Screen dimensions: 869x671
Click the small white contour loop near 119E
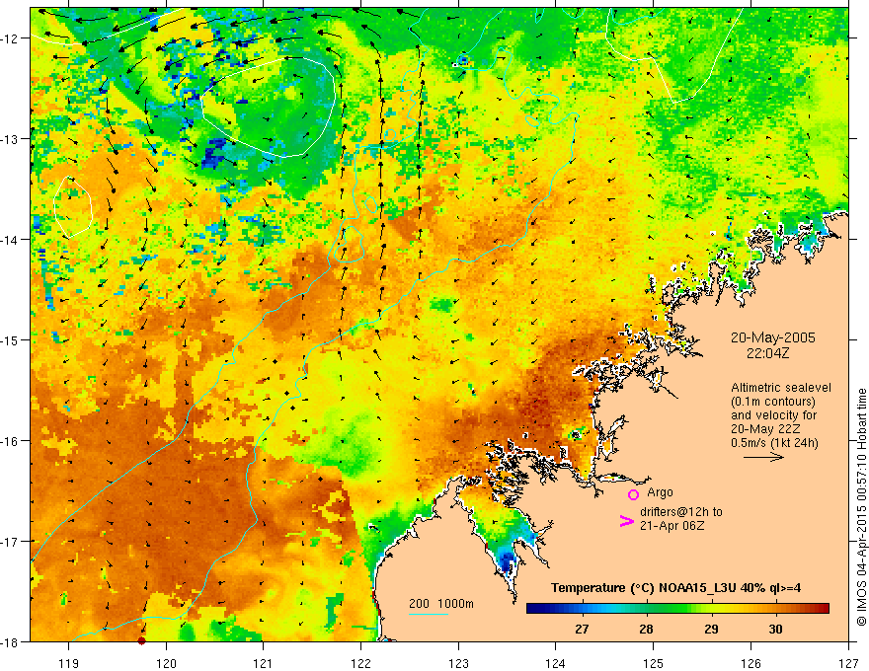[x=73, y=207]
